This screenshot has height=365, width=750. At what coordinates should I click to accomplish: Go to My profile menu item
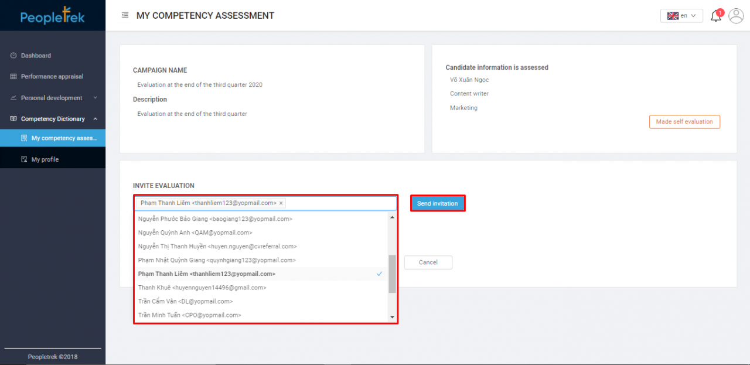coord(45,159)
